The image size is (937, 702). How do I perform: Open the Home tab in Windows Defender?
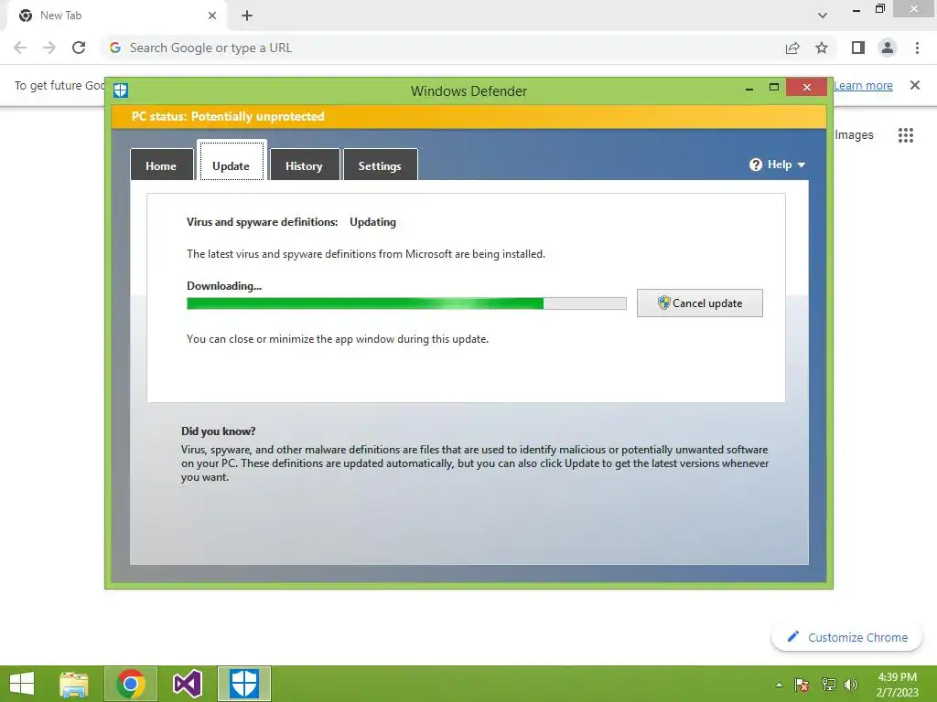point(161,165)
